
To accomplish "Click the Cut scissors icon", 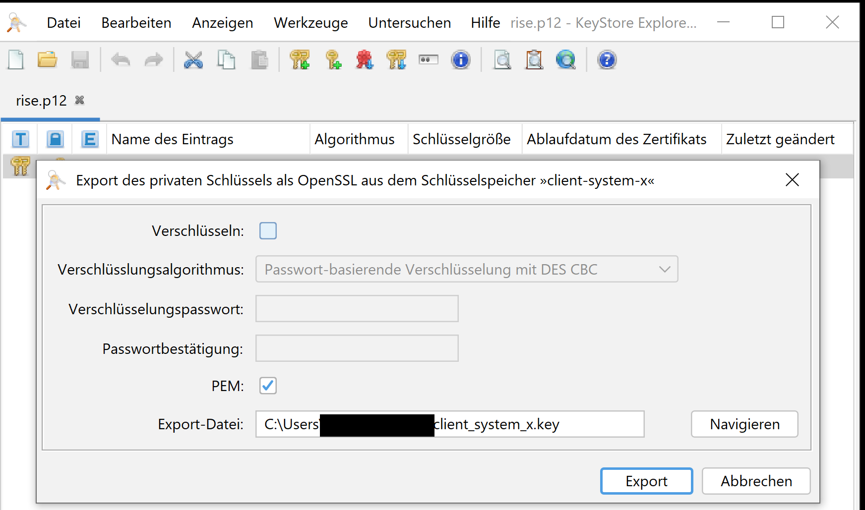I will coord(193,60).
